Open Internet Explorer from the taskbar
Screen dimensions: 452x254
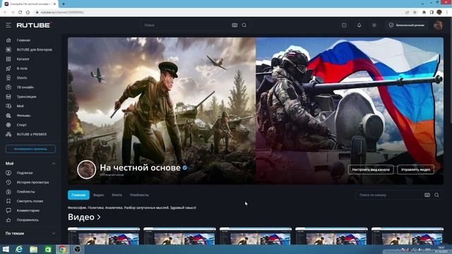(x=19, y=249)
